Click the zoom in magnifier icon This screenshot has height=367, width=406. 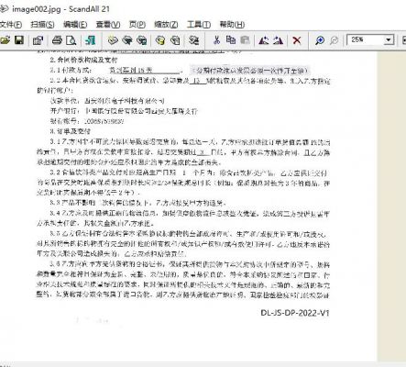320,40
